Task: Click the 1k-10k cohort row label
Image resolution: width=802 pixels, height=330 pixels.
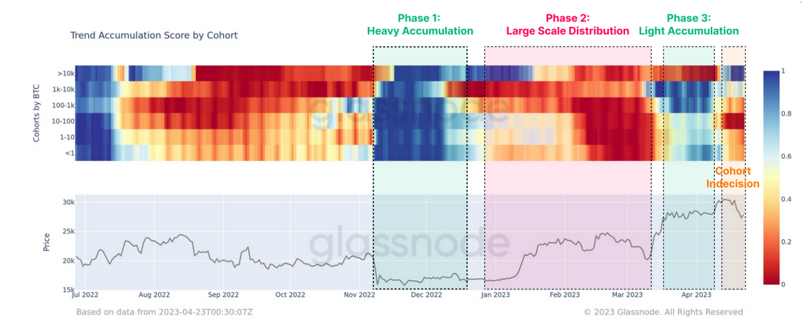Action: pos(63,90)
